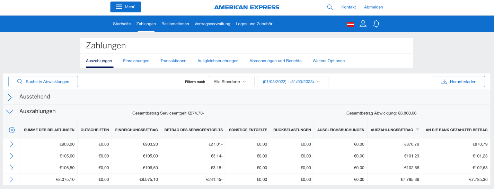The image size is (494, 189).
Task: Open the date range dropdown for March 2023
Action: click(x=292, y=82)
